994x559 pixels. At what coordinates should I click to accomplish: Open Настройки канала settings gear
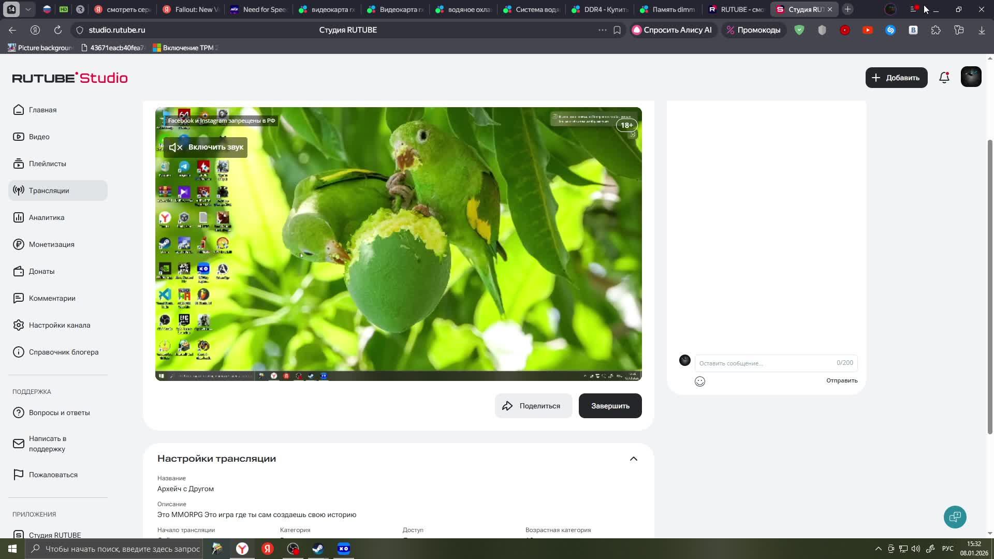(x=19, y=325)
